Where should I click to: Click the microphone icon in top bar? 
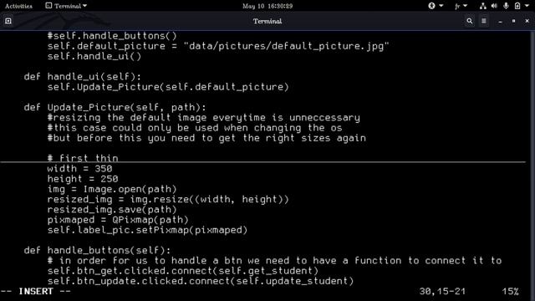pyautogui.click(x=506, y=6)
